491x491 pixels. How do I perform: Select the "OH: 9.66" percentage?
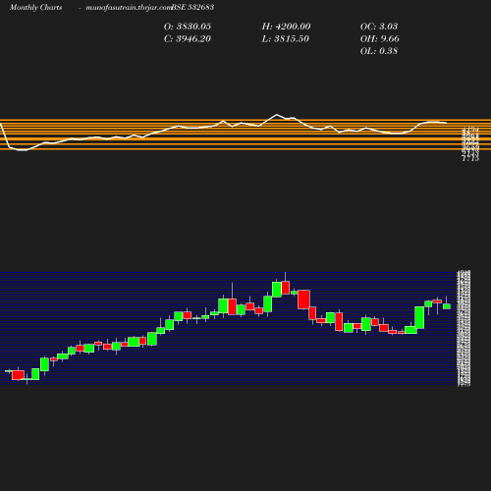click(x=380, y=38)
